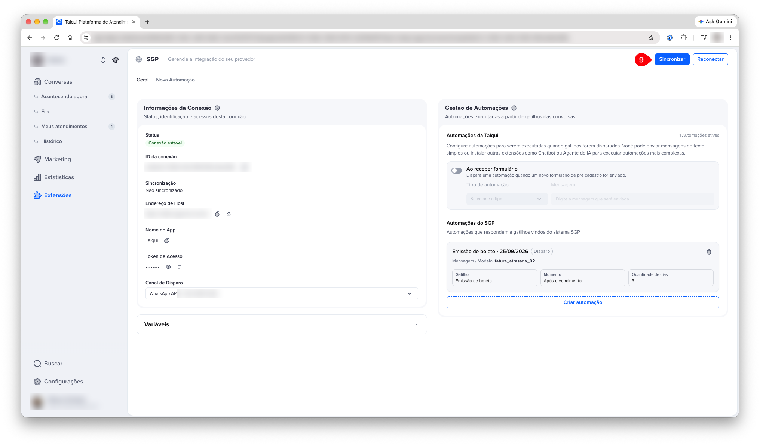Open Conversas in the sidebar
The height and width of the screenshot is (445, 760).
[58, 82]
